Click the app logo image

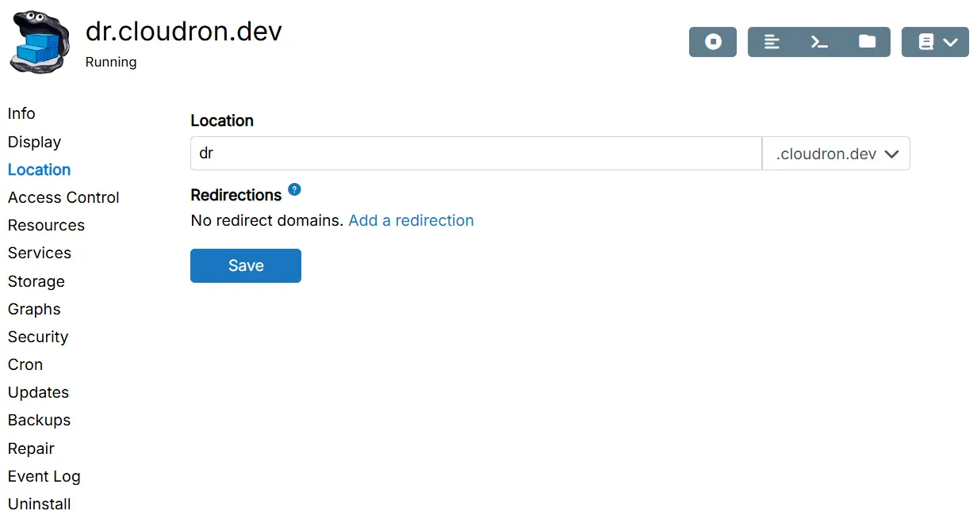[40, 42]
